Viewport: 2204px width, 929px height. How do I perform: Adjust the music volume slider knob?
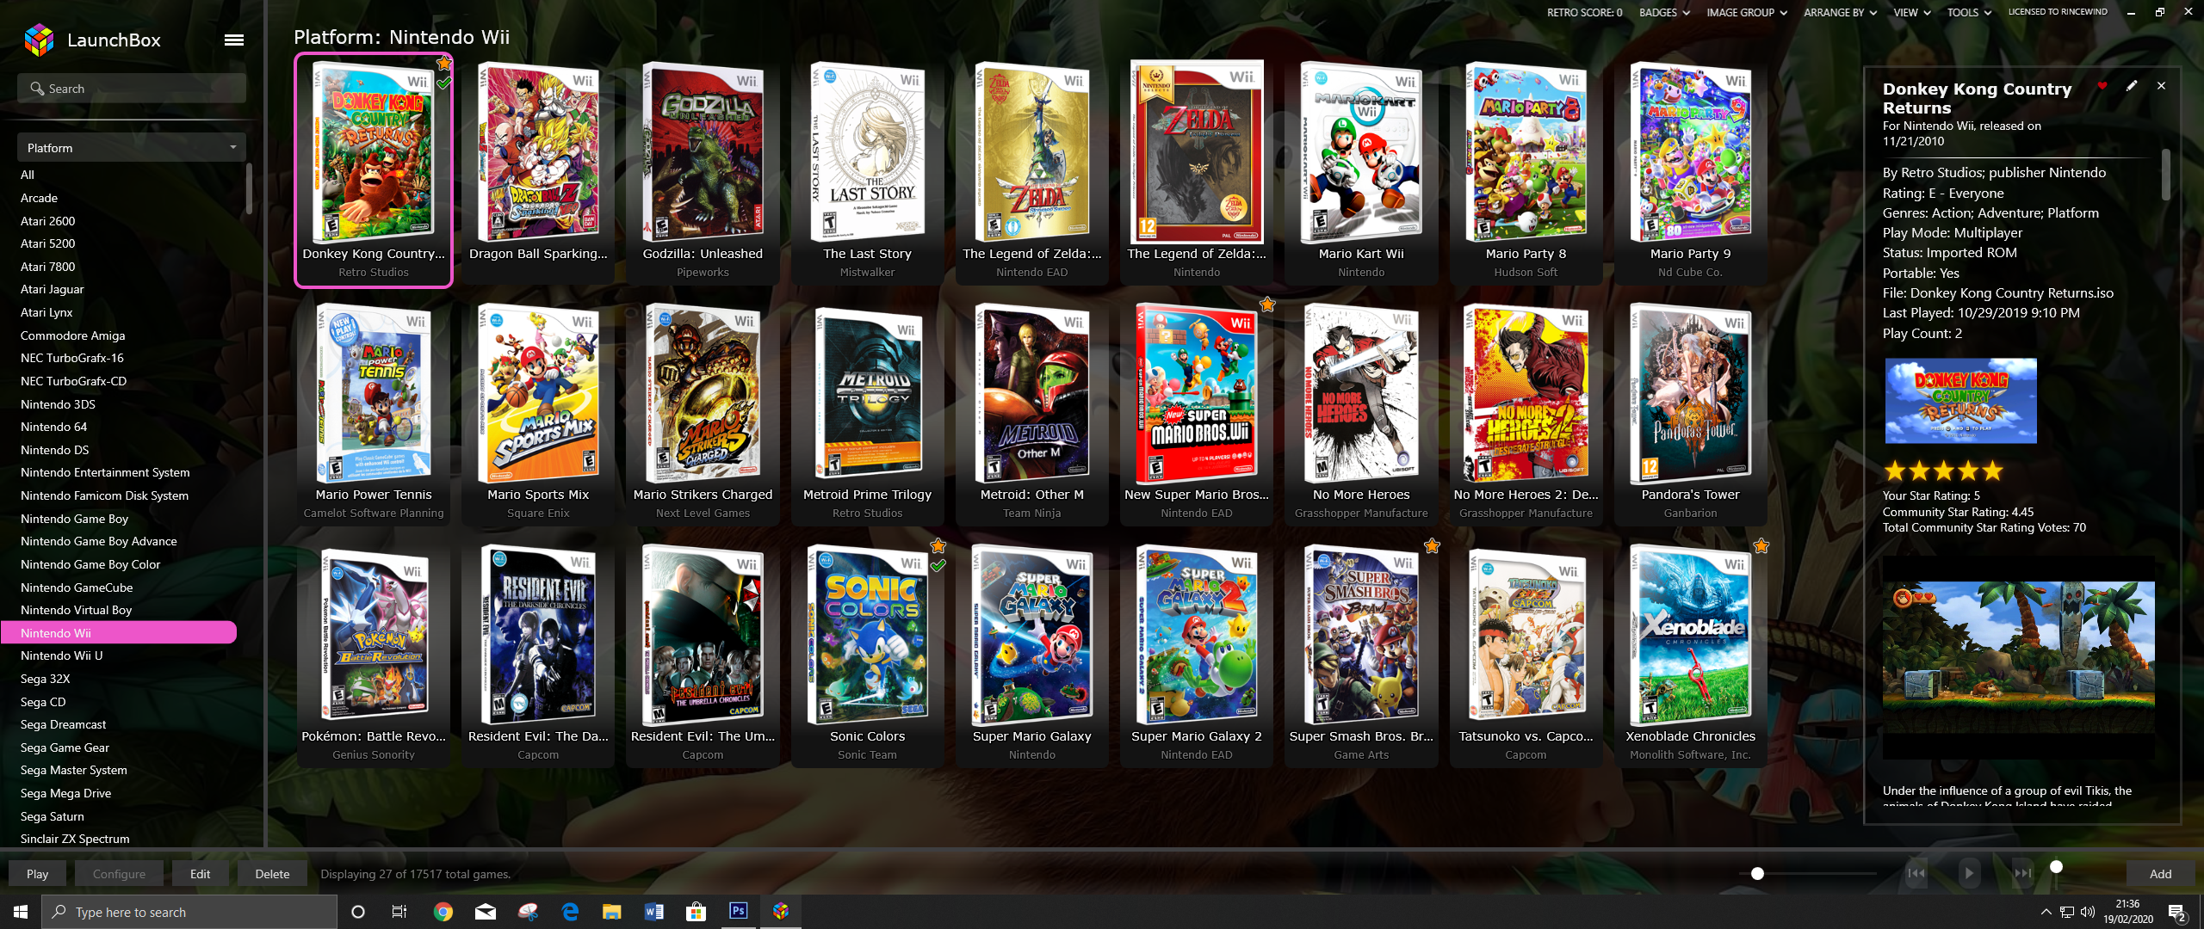pyautogui.click(x=2057, y=866)
